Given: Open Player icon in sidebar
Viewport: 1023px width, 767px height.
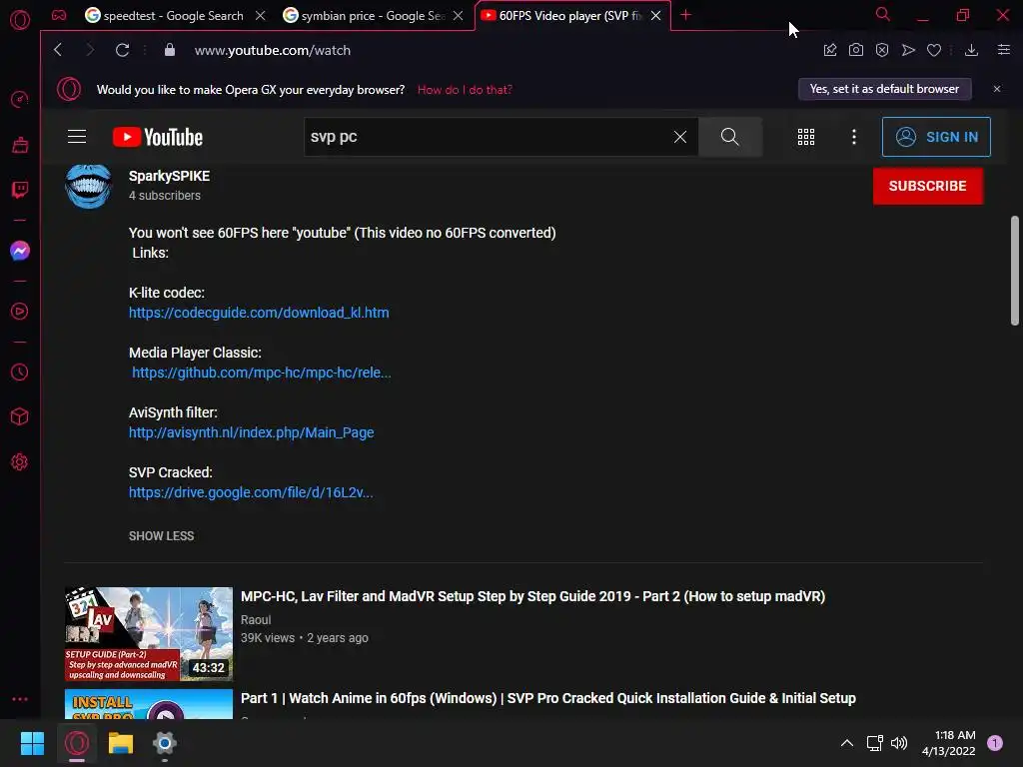Looking at the screenshot, I should (20, 312).
